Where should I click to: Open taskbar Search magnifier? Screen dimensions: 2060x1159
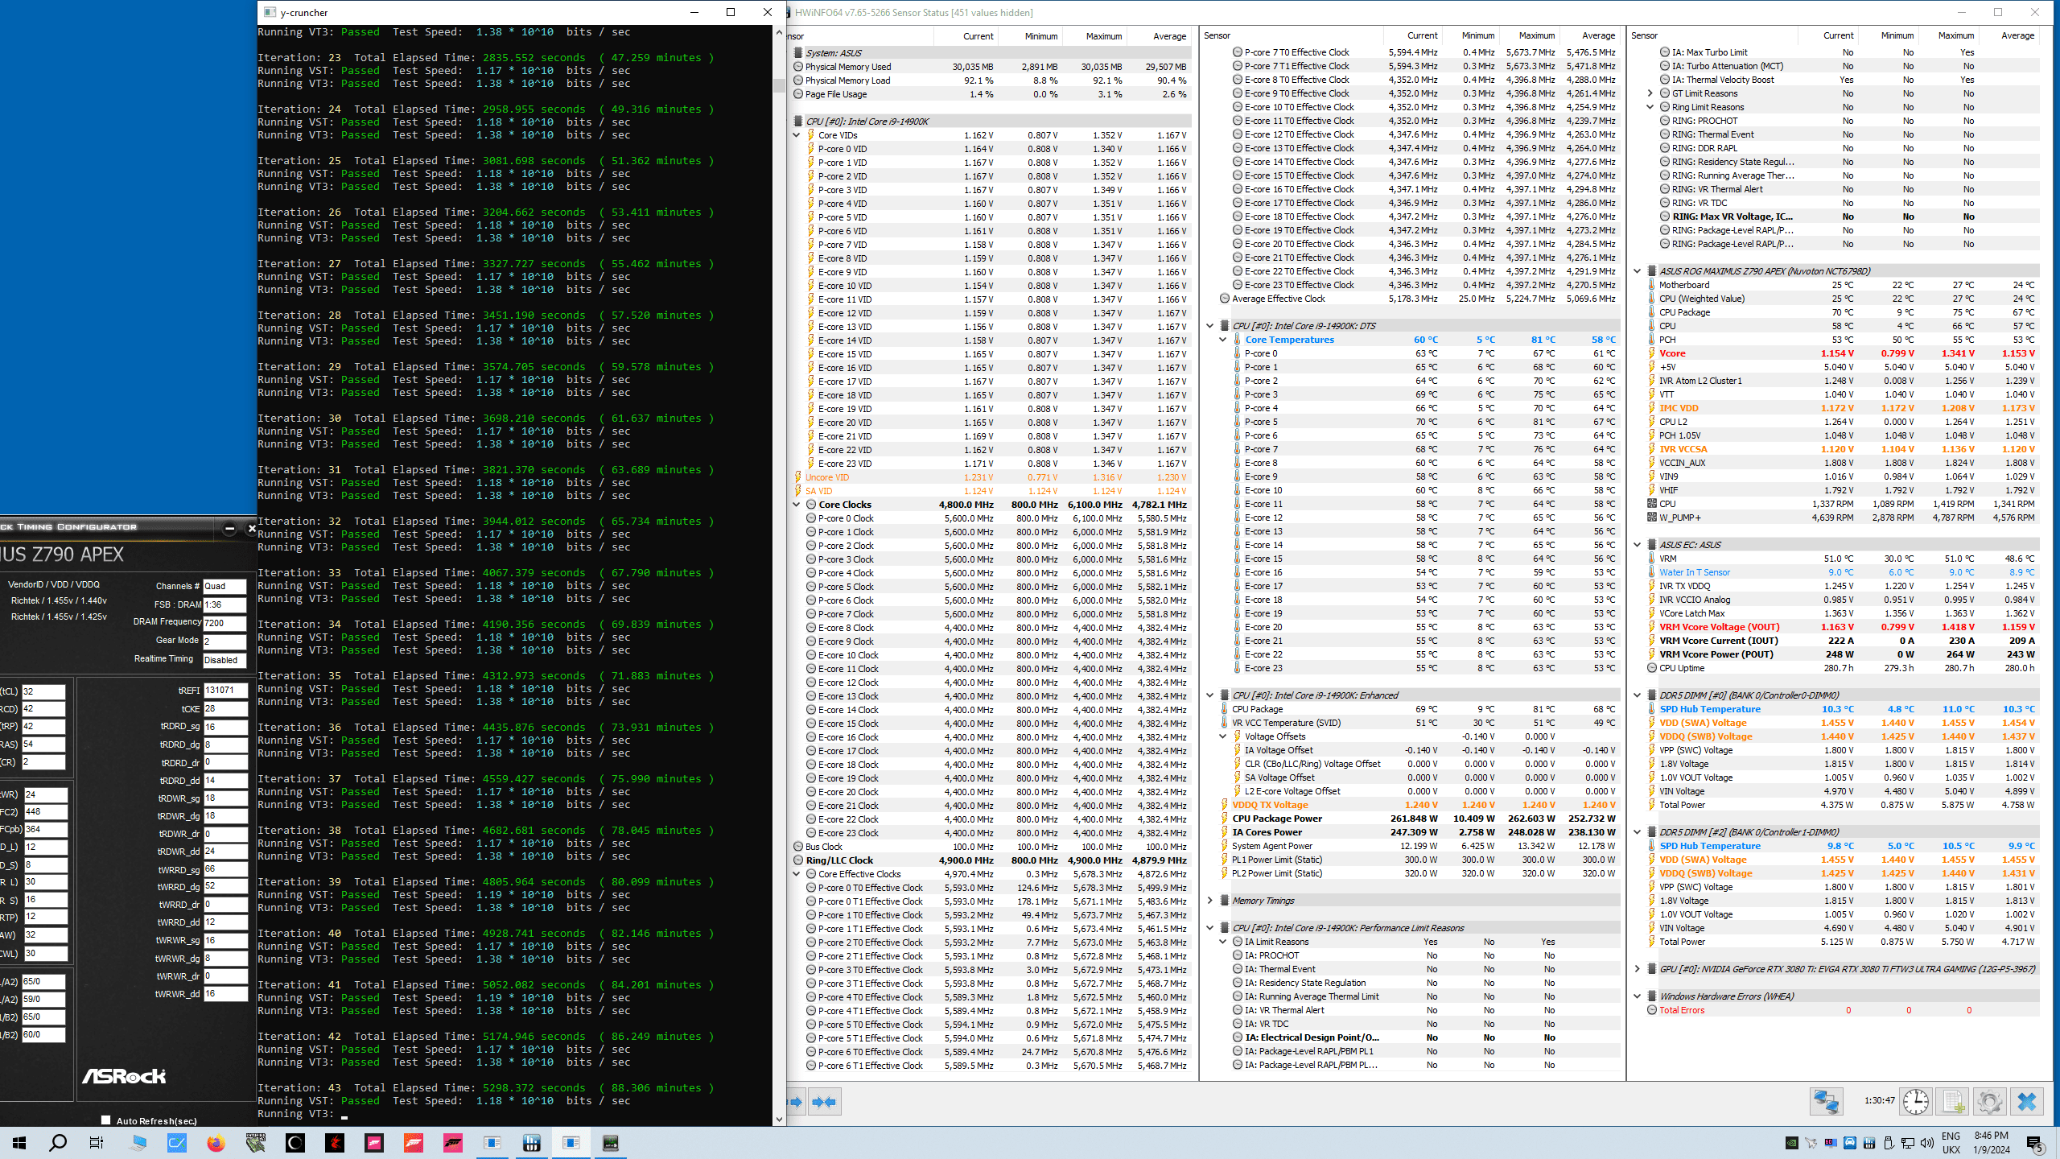pos(58,1143)
